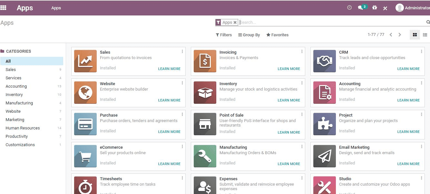The width and height of the screenshot is (430, 194).
Task: Open the Purchase card options menu
Action: [x=182, y=114]
